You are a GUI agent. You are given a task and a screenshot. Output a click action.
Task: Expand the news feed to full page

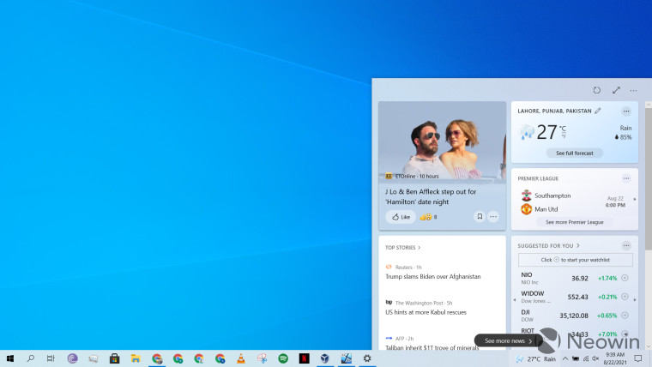pos(616,90)
